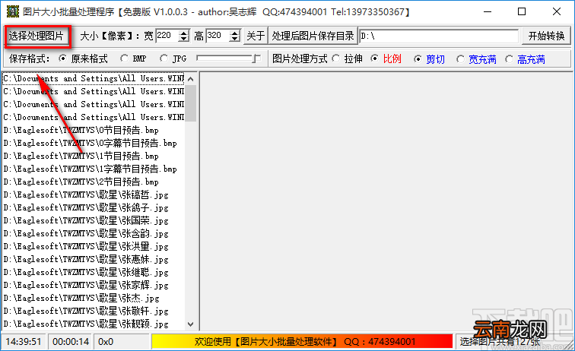This screenshot has width=575, height=351.
Task: Select the 1节目预告.bmp list entry
Action: (94, 156)
